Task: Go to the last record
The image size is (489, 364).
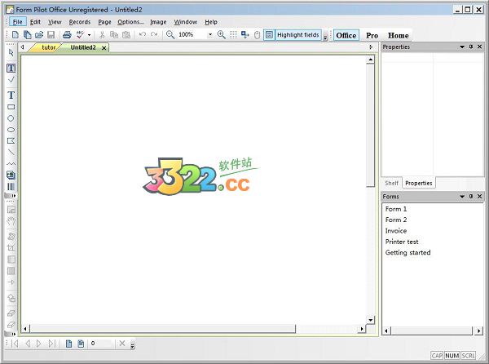Action: (52, 344)
